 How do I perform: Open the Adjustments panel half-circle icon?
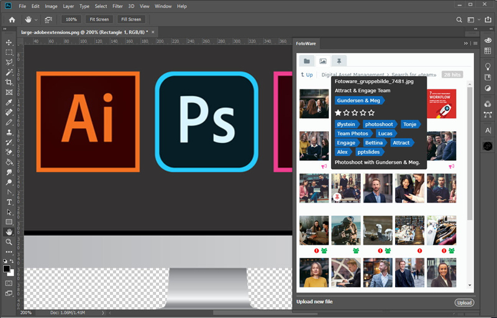pyautogui.click(x=488, y=88)
